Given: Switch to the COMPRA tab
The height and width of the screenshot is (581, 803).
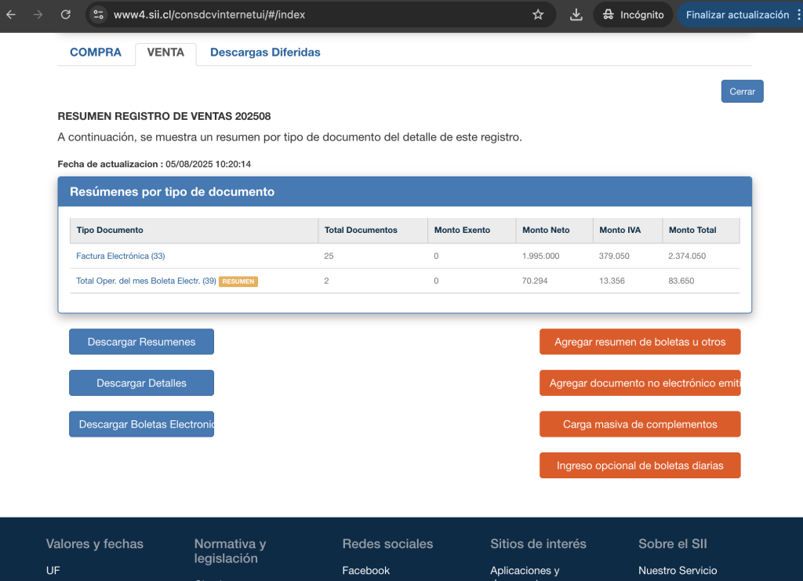Looking at the screenshot, I should 96,53.
